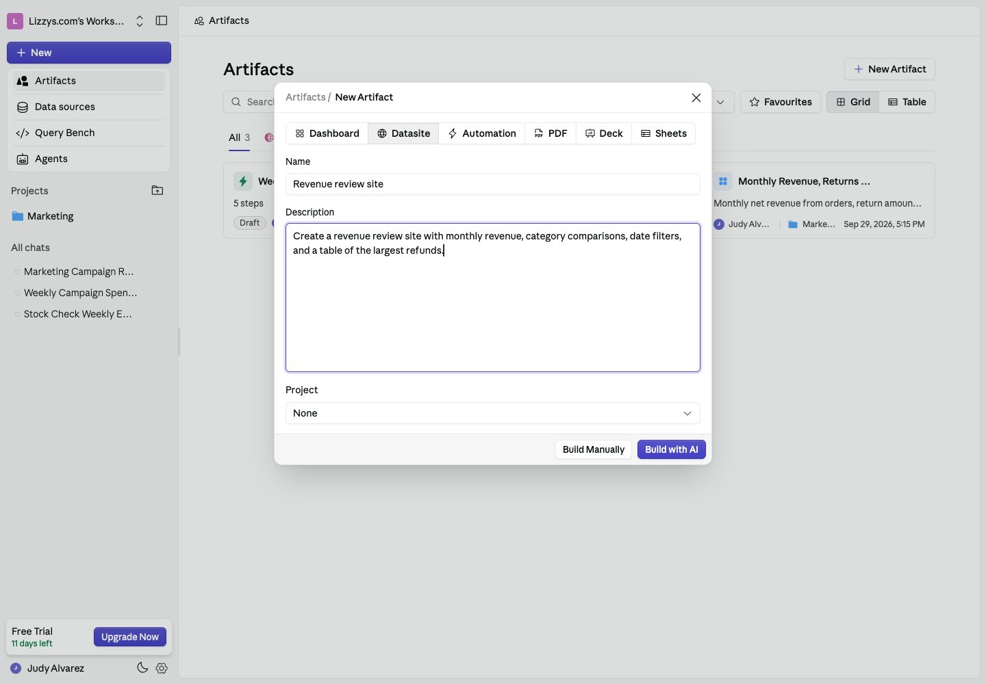Click the New button in sidebar

[x=89, y=53]
